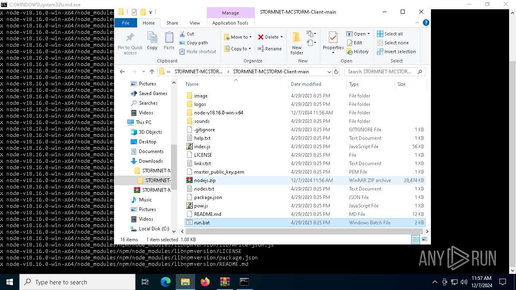Viewport: 516px width, 290px height.
Task: Select the node-v18.16.0-win-x64 folder
Action: 305,113
